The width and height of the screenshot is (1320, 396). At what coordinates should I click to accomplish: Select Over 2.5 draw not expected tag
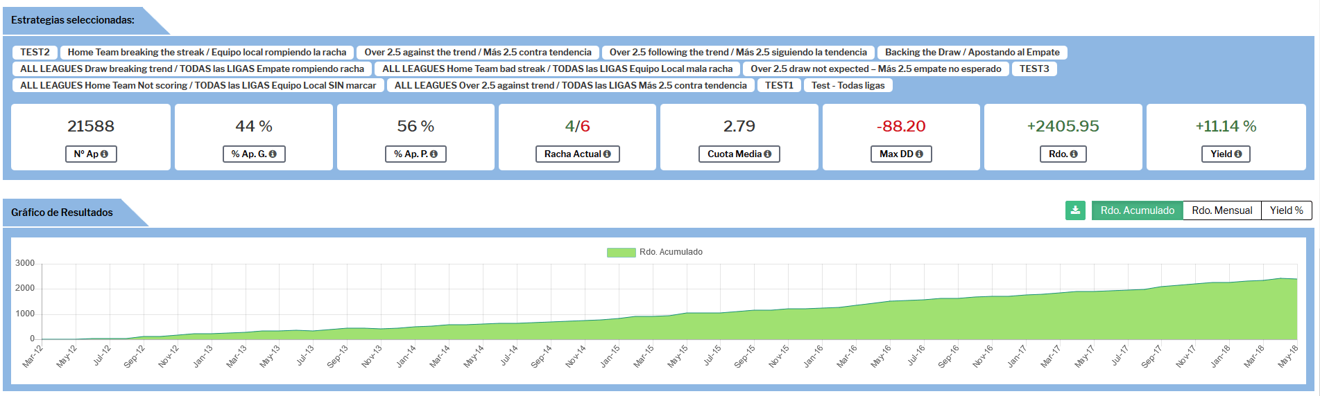click(876, 69)
